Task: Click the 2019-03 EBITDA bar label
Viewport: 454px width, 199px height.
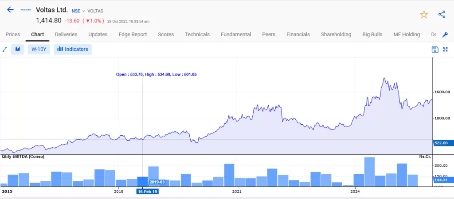Action: click(x=157, y=182)
